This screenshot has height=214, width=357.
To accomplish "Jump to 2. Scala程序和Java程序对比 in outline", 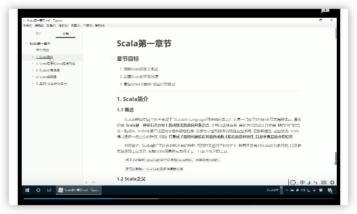I will pos(56,64).
